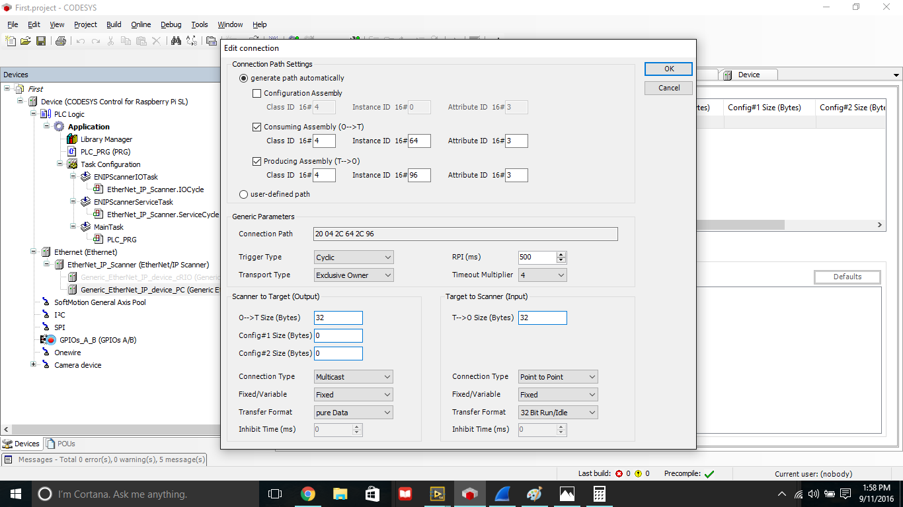The height and width of the screenshot is (507, 903).
Task: Open Find with the binoculars icon
Action: click(177, 41)
